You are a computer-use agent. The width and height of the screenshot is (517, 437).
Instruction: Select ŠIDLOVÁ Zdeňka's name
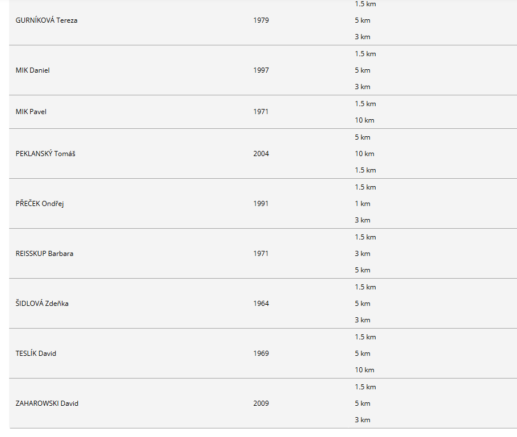tap(42, 304)
